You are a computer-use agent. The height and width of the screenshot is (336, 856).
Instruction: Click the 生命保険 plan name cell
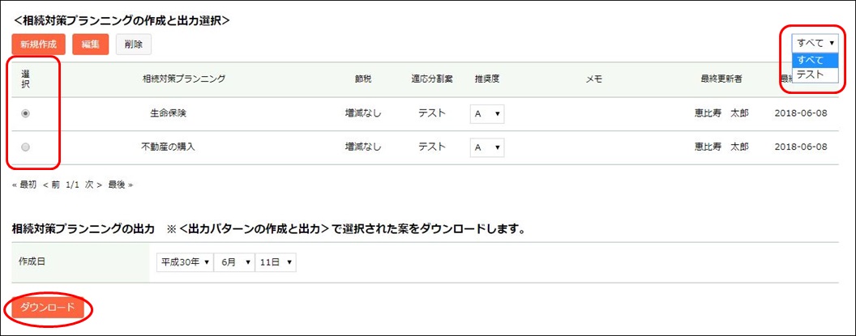169,114
